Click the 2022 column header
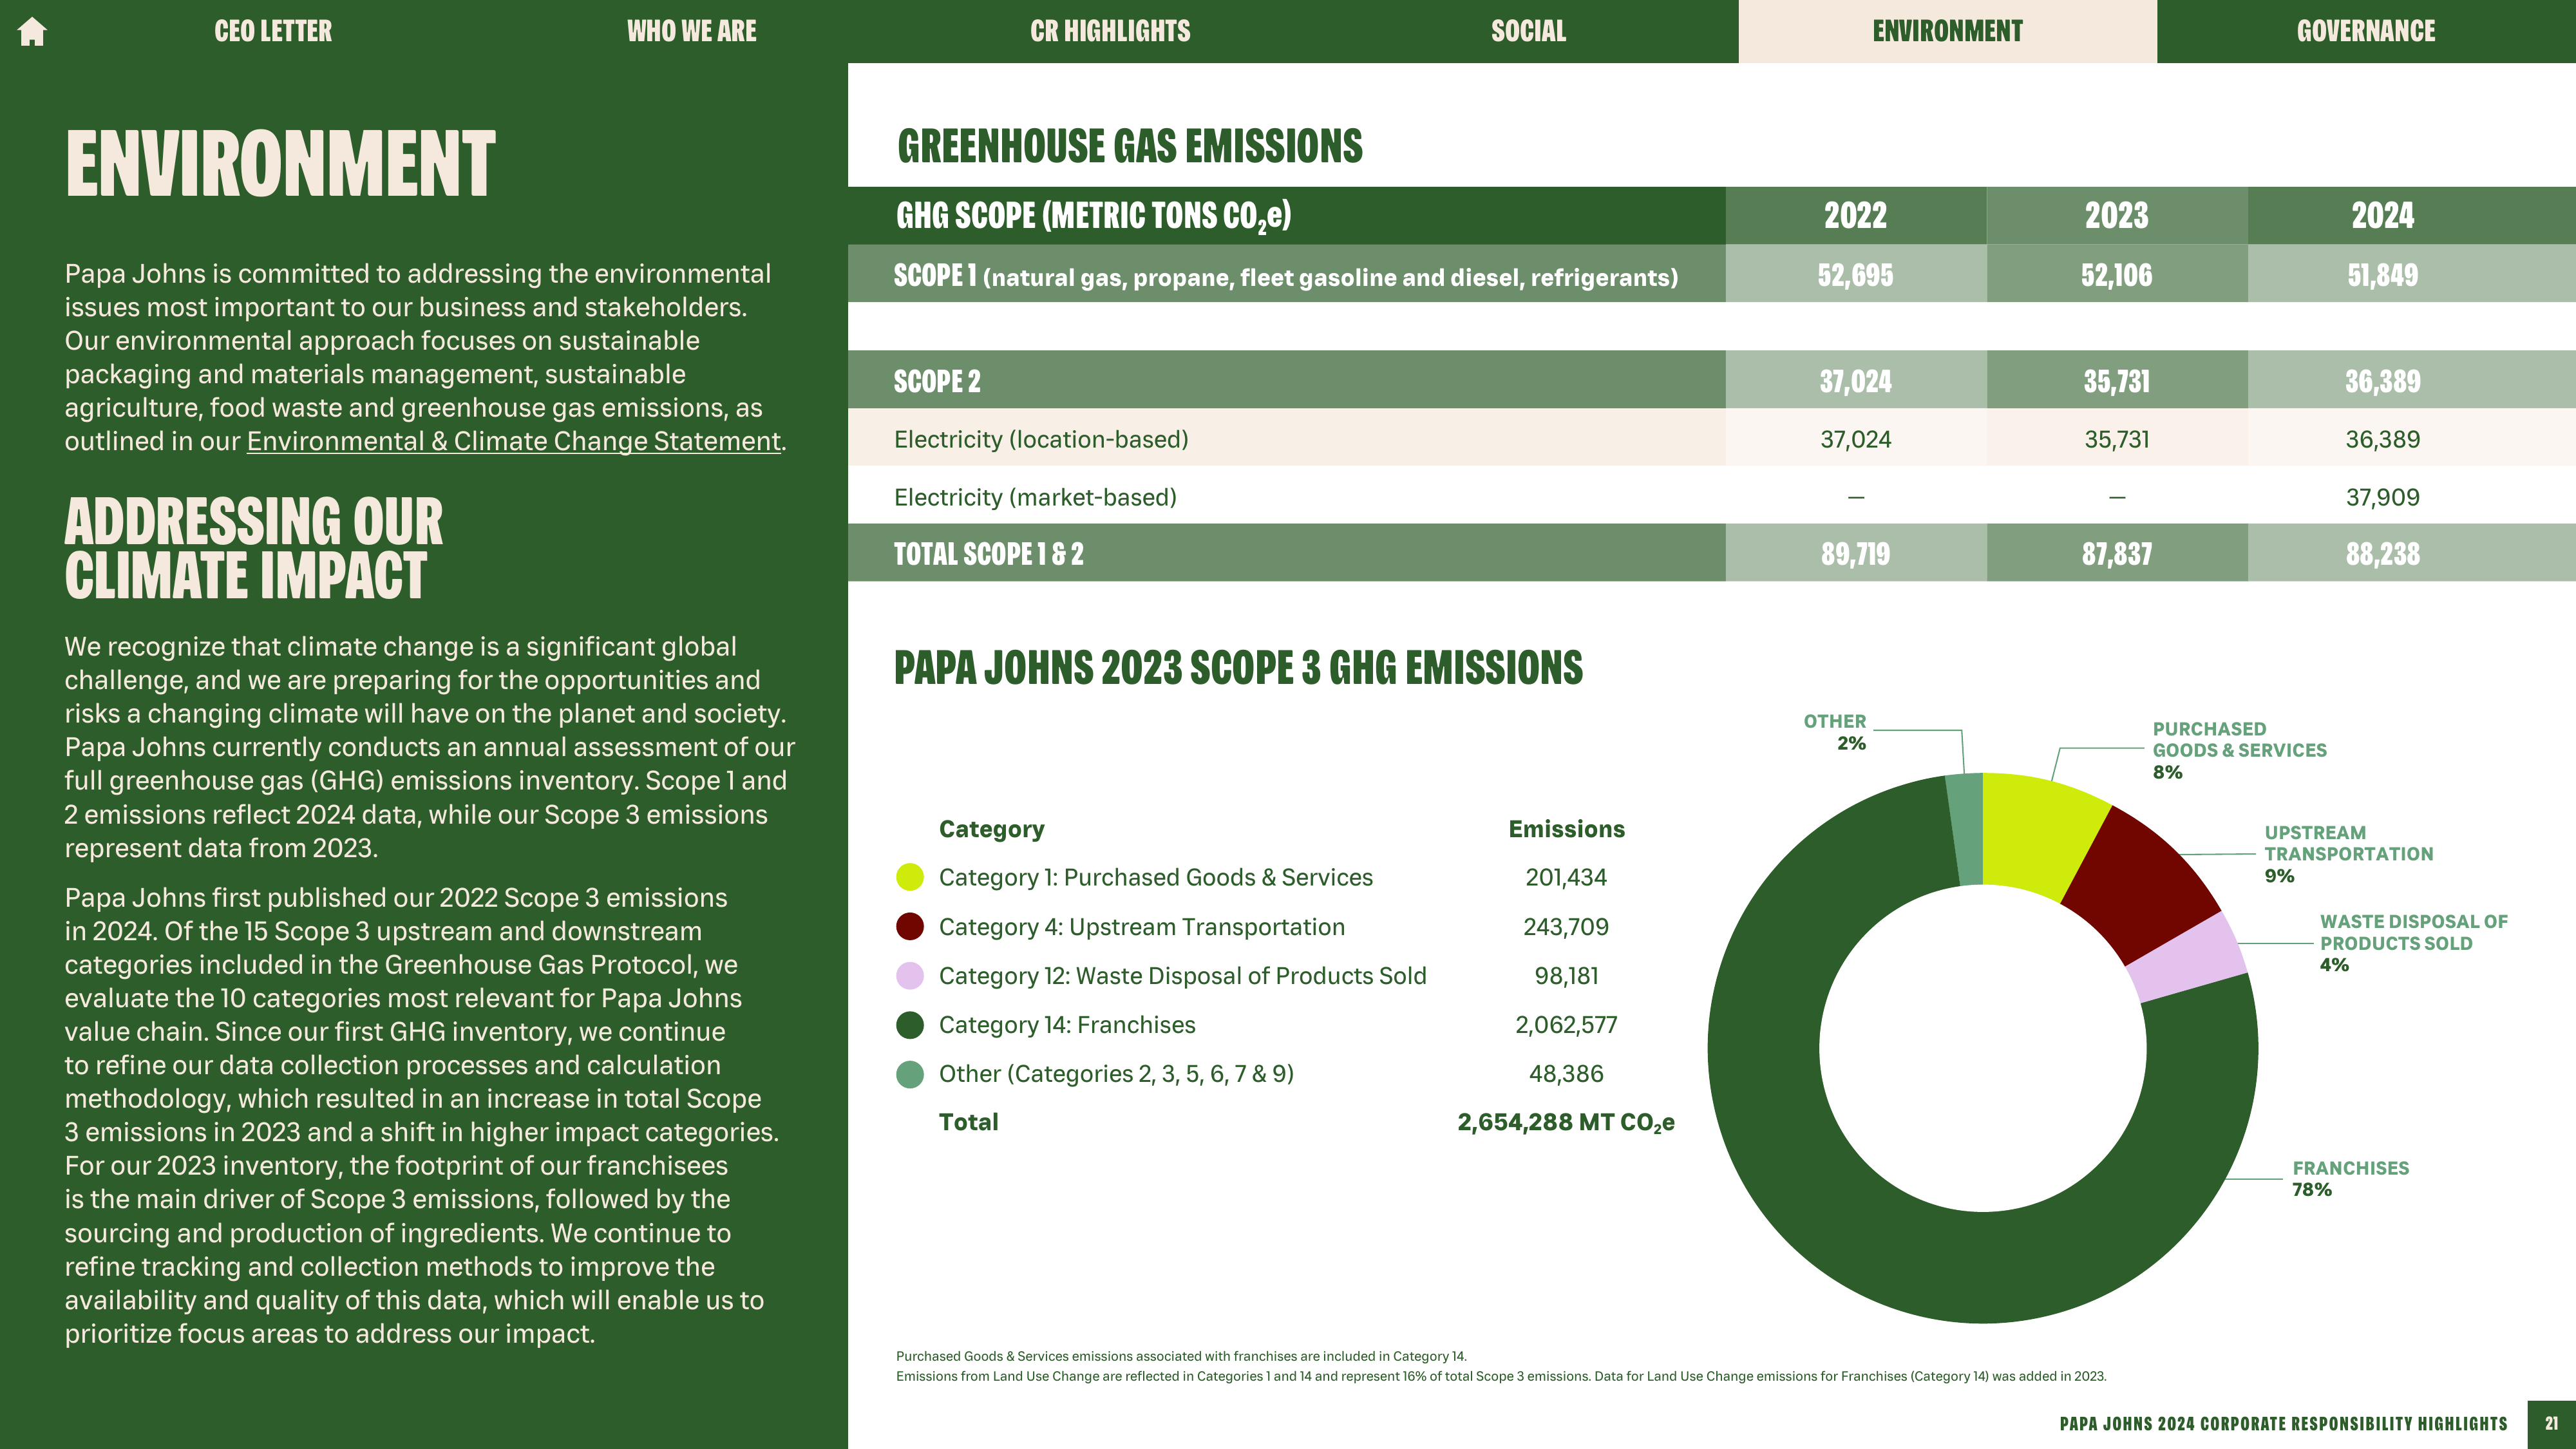This screenshot has width=2576, height=1449. (x=1855, y=216)
